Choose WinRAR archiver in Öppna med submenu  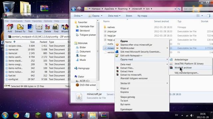click(x=190, y=67)
